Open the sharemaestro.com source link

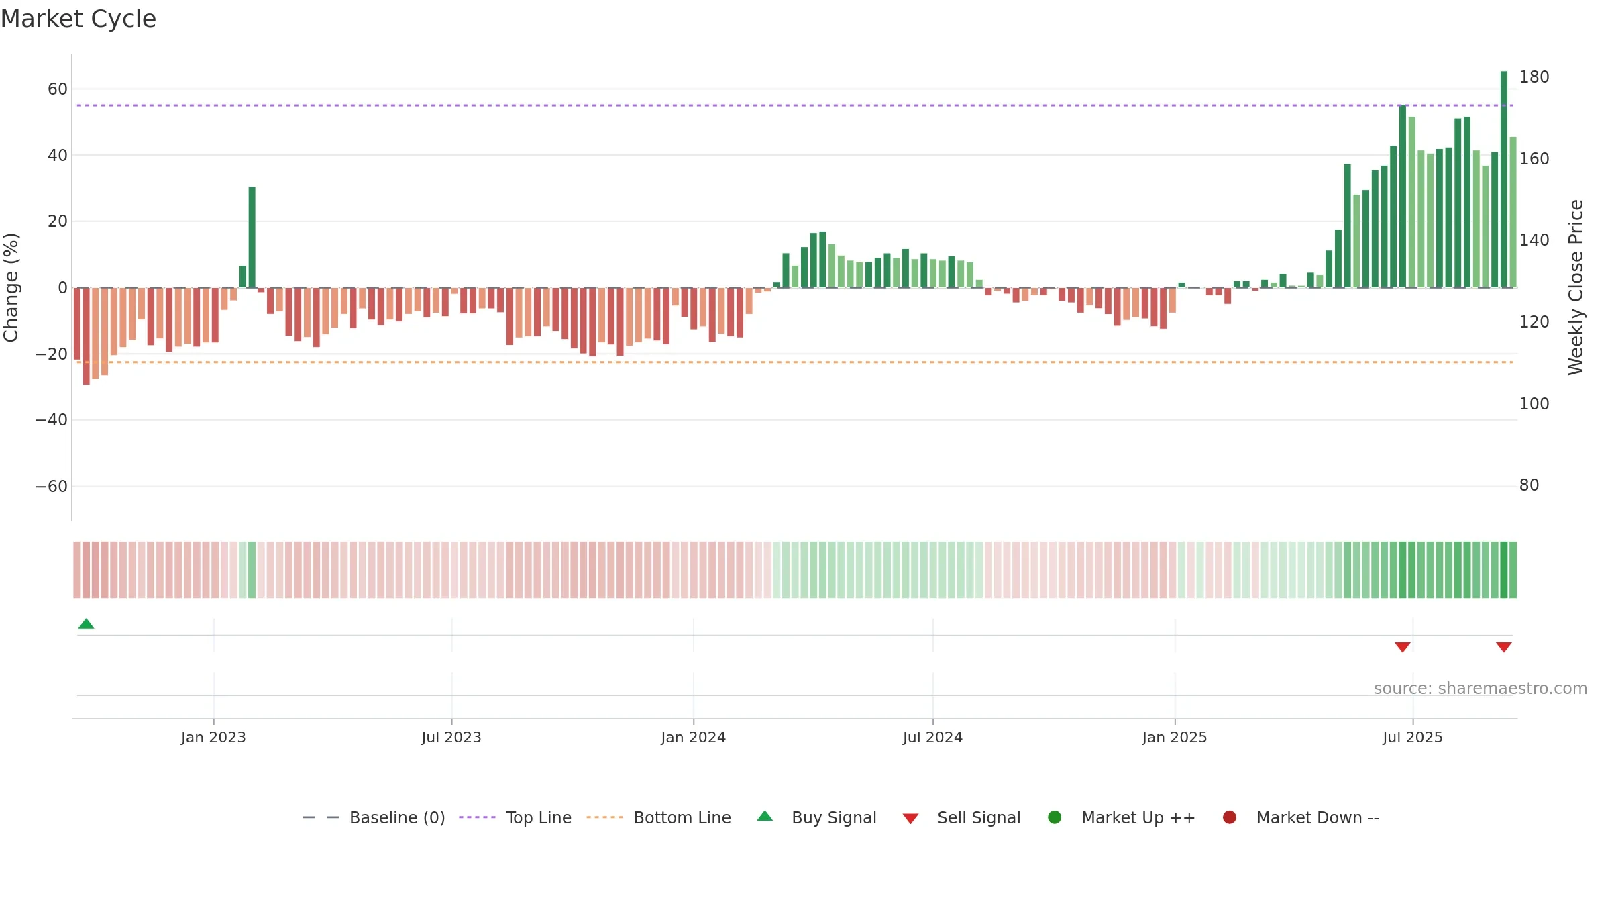tap(1481, 689)
